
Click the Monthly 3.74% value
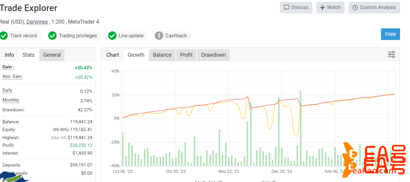(86, 101)
